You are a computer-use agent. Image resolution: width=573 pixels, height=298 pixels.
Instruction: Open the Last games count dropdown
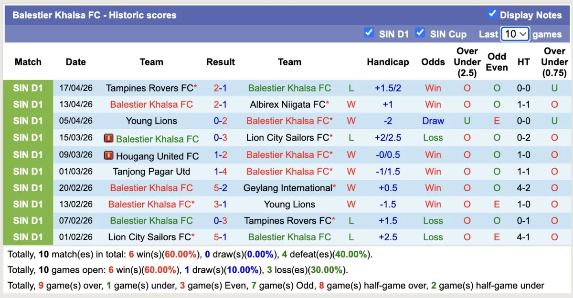515,34
